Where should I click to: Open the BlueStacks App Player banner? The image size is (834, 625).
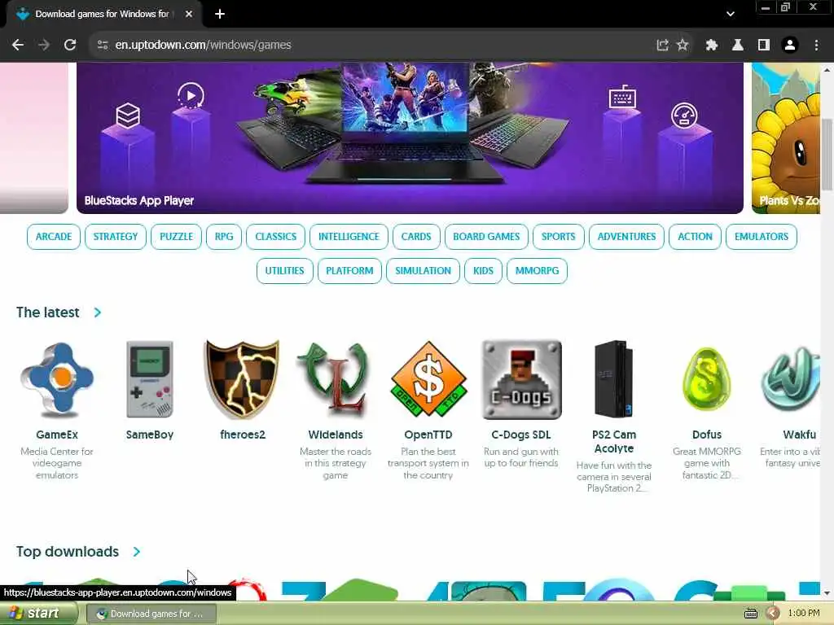(410, 138)
